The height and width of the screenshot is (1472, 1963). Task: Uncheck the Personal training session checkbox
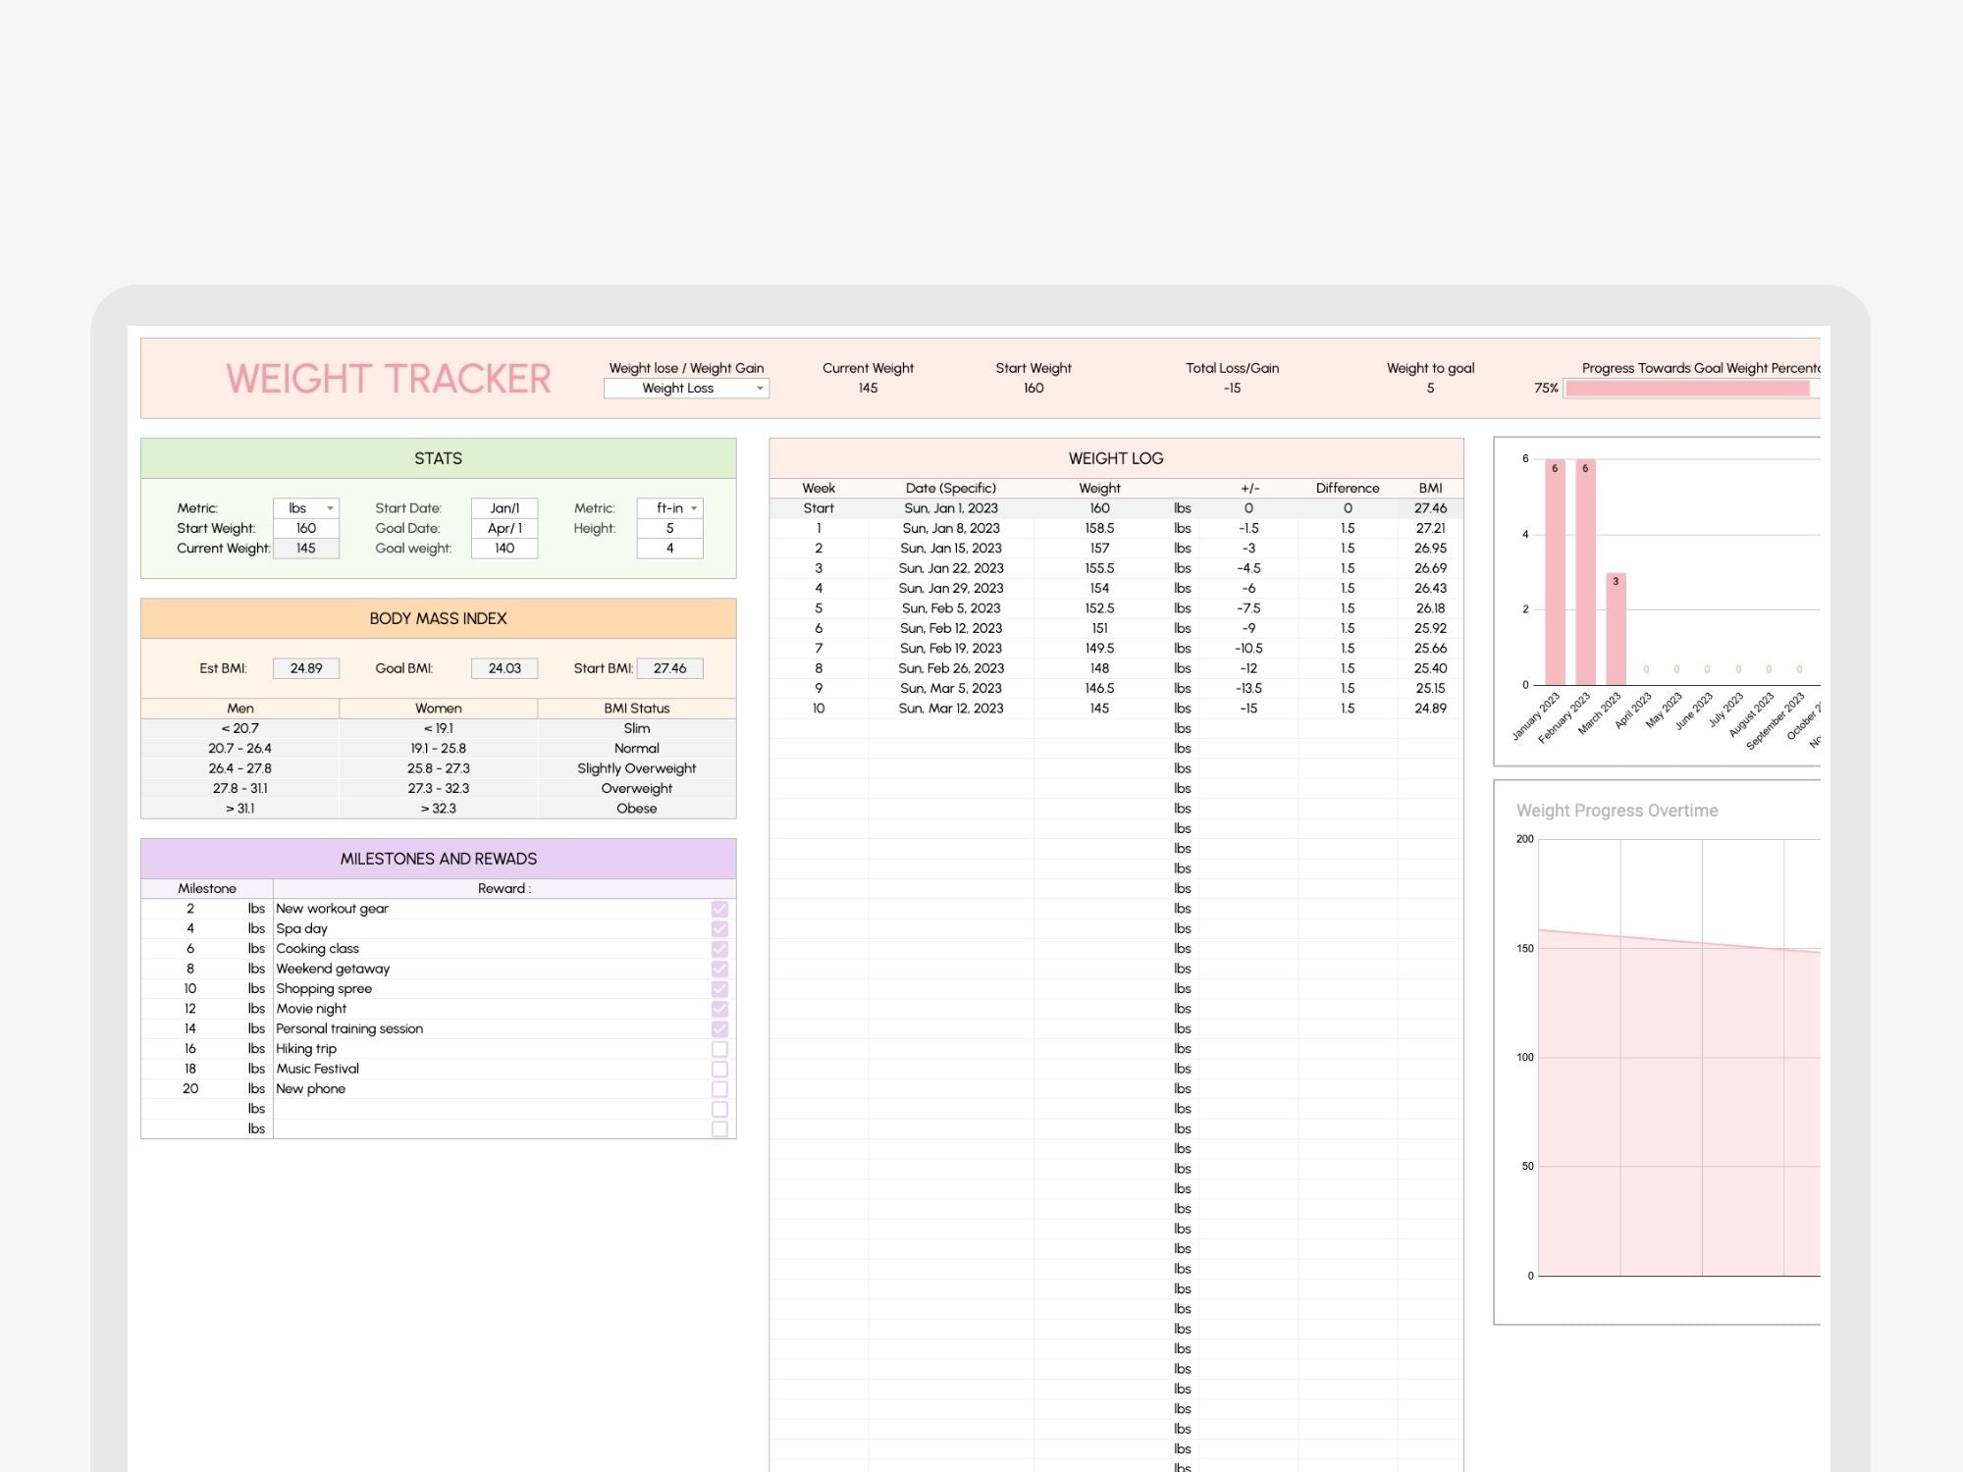719,1029
